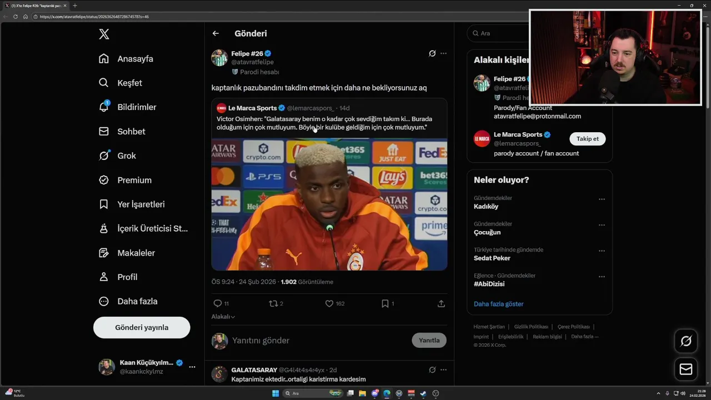Click the Yanıtla button

tap(429, 341)
